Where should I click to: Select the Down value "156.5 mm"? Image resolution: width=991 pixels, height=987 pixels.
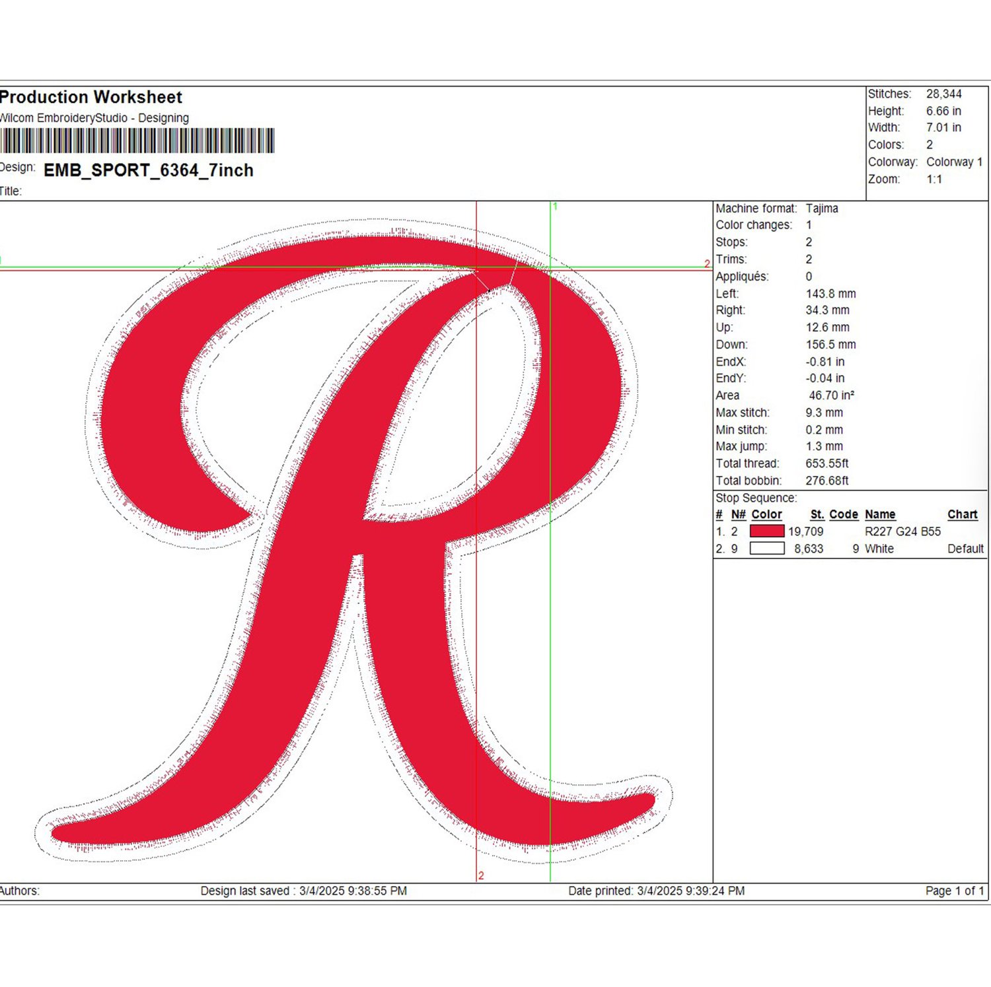[x=830, y=344]
